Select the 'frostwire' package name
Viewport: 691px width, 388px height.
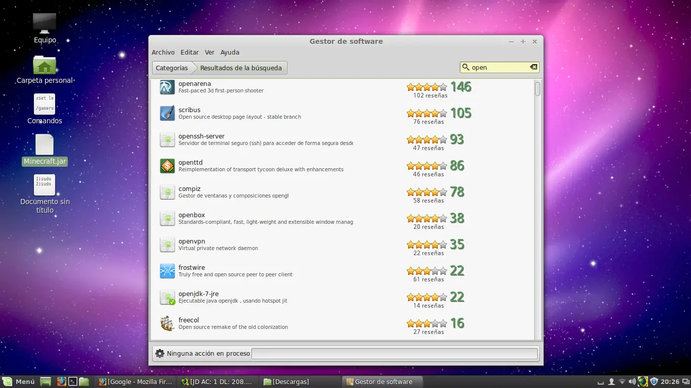tap(192, 268)
